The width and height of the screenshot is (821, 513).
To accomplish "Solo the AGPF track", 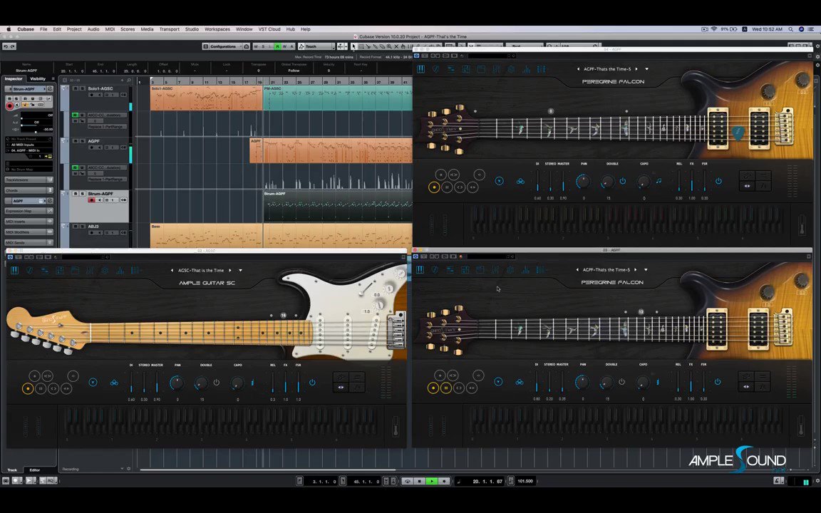I will click(x=82, y=141).
